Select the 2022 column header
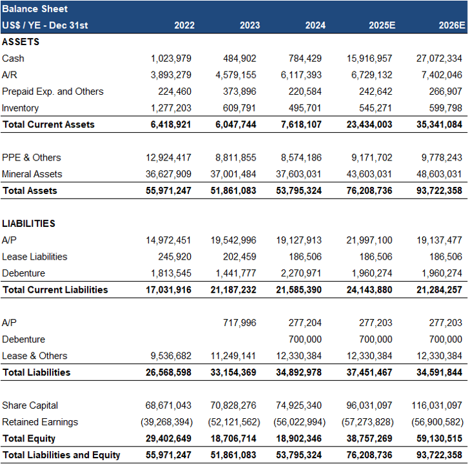 pos(184,26)
